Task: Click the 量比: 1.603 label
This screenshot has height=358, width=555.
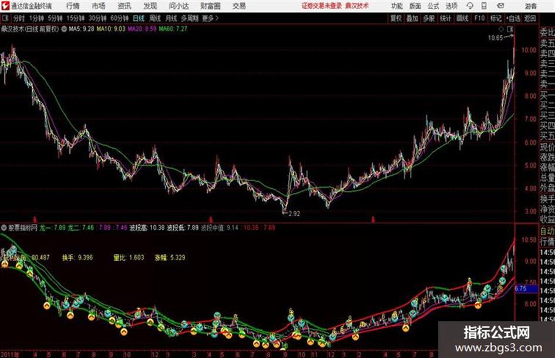Action: [129, 257]
